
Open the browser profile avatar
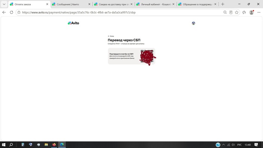tap(251, 12)
